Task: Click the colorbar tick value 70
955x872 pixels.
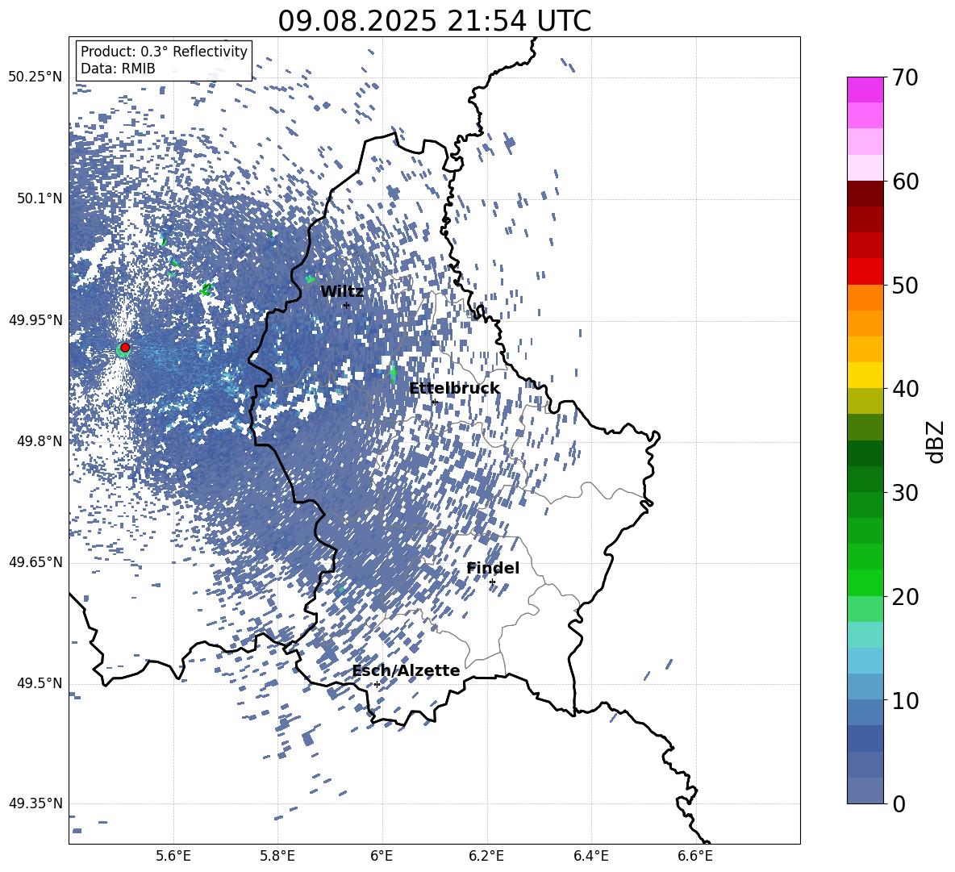Action: [x=905, y=77]
